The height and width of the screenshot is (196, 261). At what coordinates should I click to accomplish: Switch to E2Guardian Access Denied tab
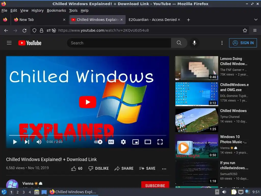[153, 20]
